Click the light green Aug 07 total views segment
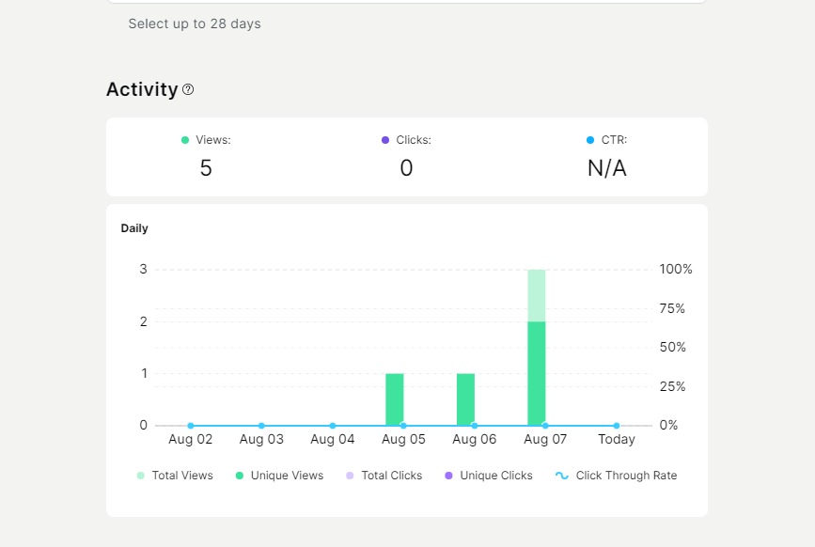 537,295
